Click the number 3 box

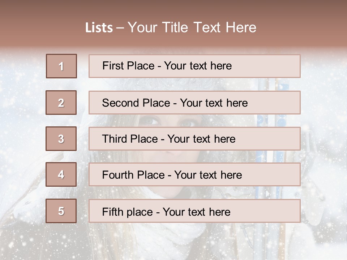(61, 139)
